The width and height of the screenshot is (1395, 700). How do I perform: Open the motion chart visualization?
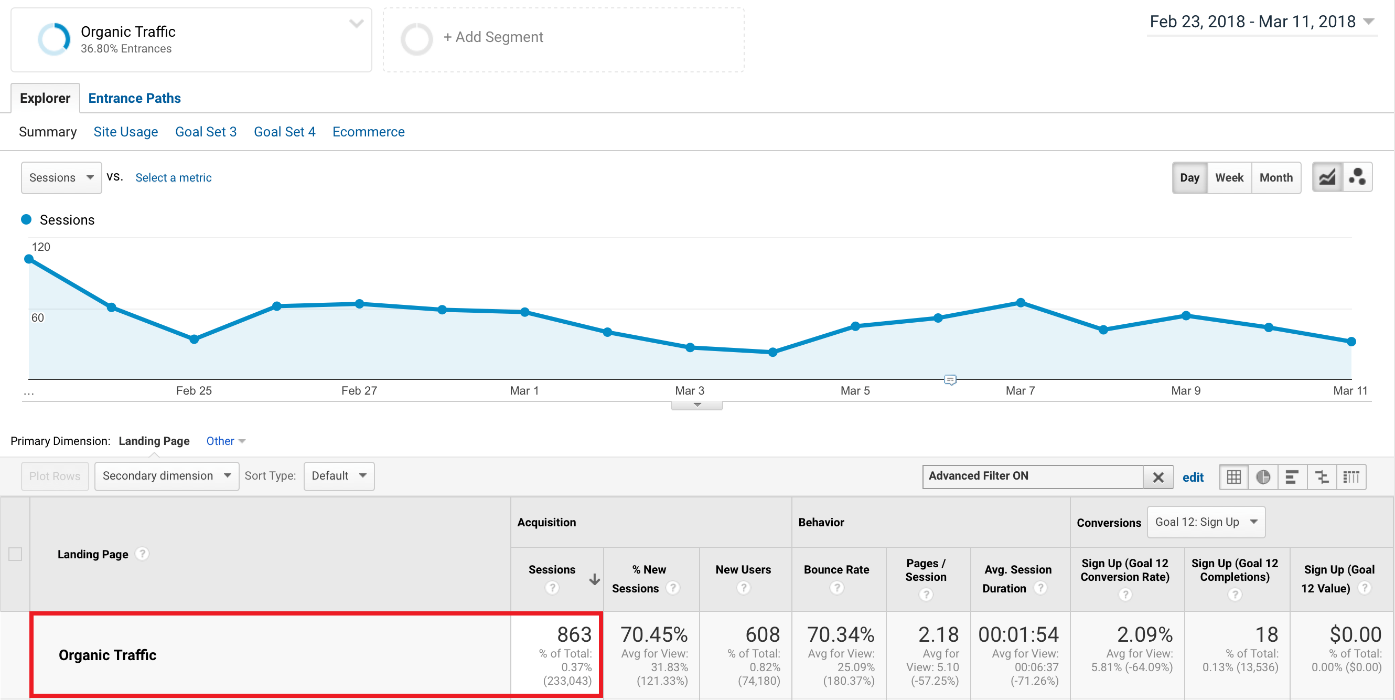tap(1358, 177)
